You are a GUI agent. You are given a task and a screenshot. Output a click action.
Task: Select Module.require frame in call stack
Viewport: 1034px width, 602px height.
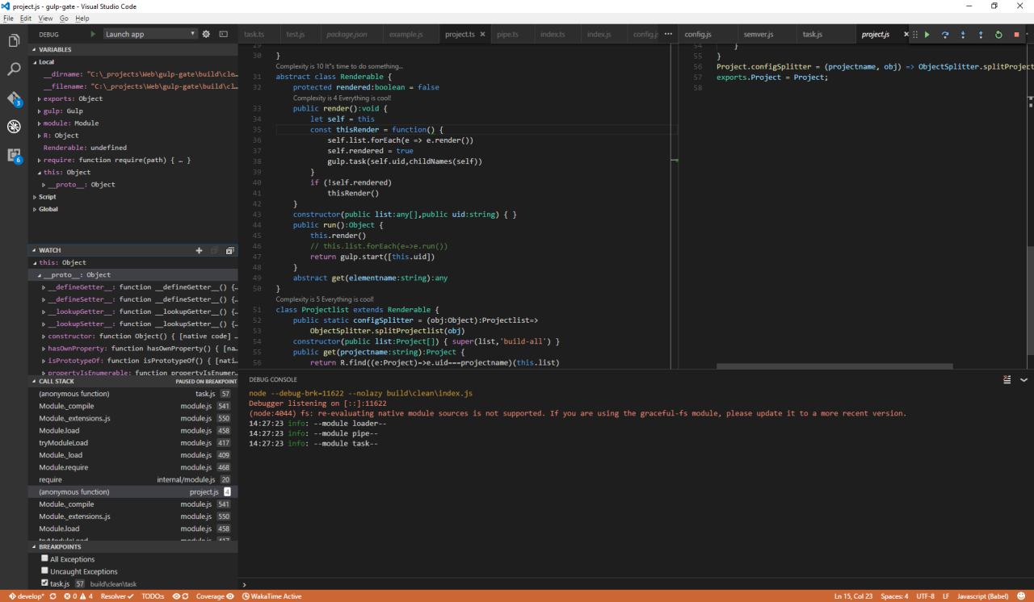(x=64, y=467)
